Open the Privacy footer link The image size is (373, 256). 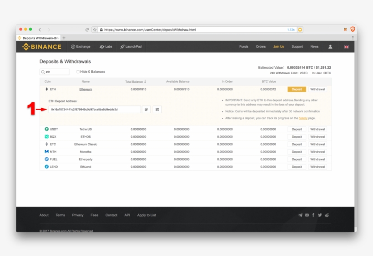coord(78,215)
